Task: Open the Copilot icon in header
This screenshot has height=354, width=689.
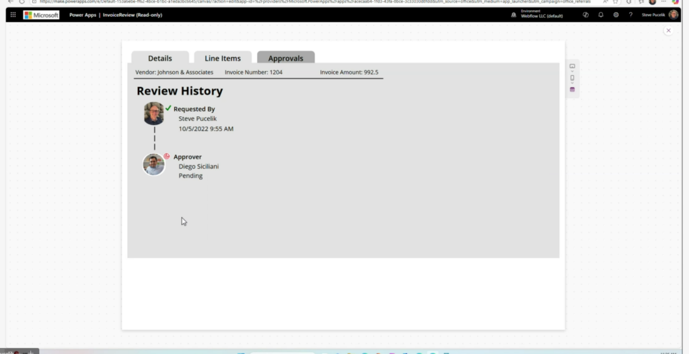Action: (x=585, y=15)
